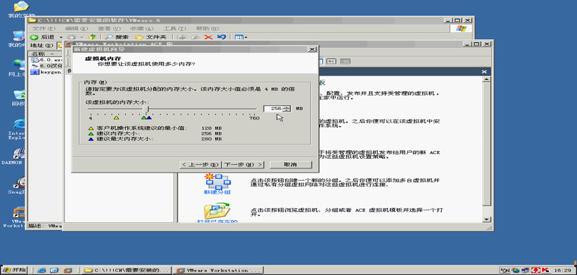Click the 16:29 taskbar clock

pos(563,270)
